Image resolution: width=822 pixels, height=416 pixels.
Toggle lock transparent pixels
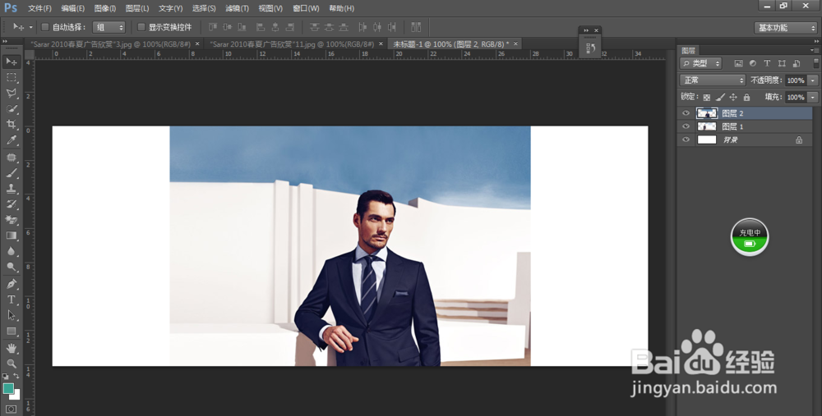(707, 97)
